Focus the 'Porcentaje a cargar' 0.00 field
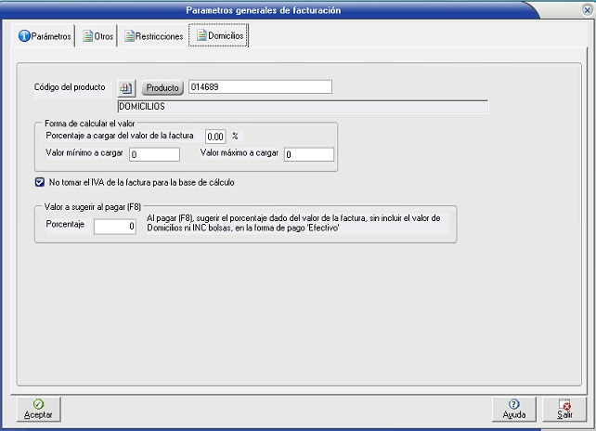596x431 pixels. tap(215, 136)
